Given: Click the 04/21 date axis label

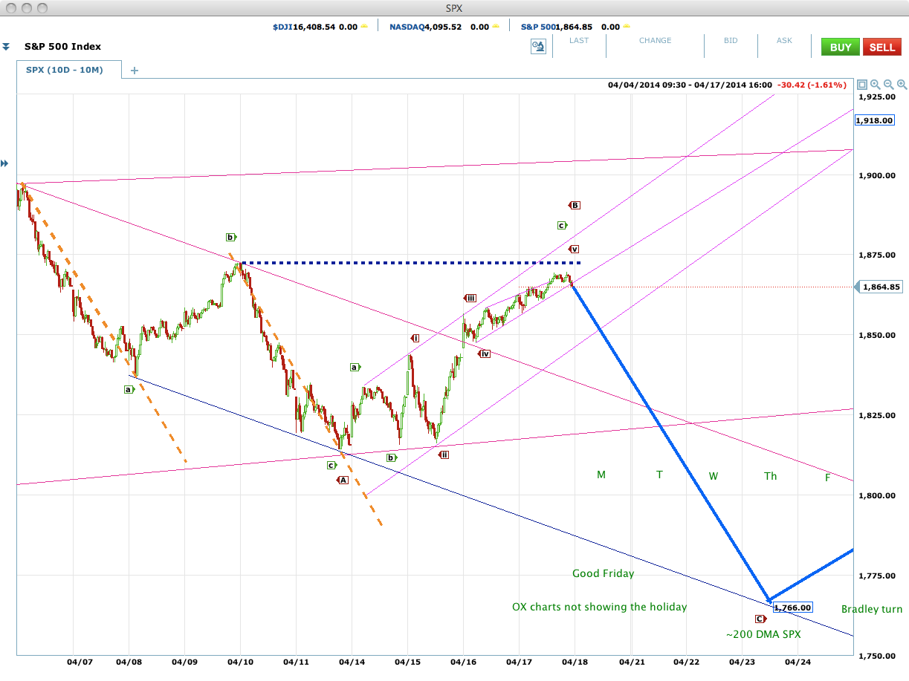Looking at the screenshot, I should coord(631,660).
